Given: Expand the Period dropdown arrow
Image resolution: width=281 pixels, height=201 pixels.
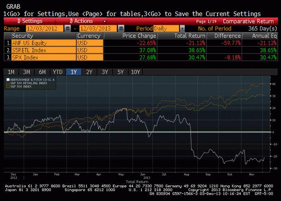Looking at the screenshot, I should click(182, 28).
